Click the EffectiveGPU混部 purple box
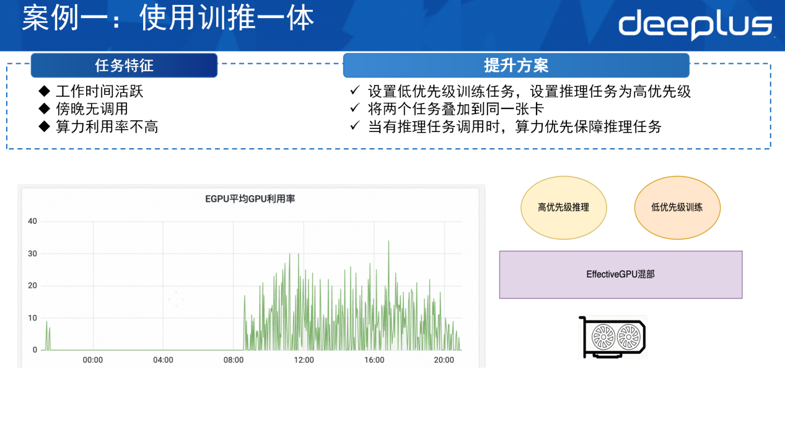The image size is (785, 442). [620, 274]
